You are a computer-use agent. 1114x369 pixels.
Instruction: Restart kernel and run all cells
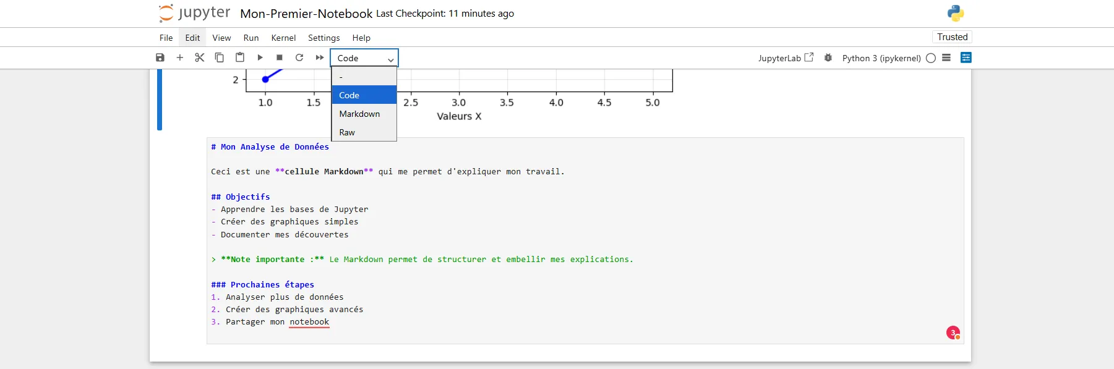pos(319,57)
